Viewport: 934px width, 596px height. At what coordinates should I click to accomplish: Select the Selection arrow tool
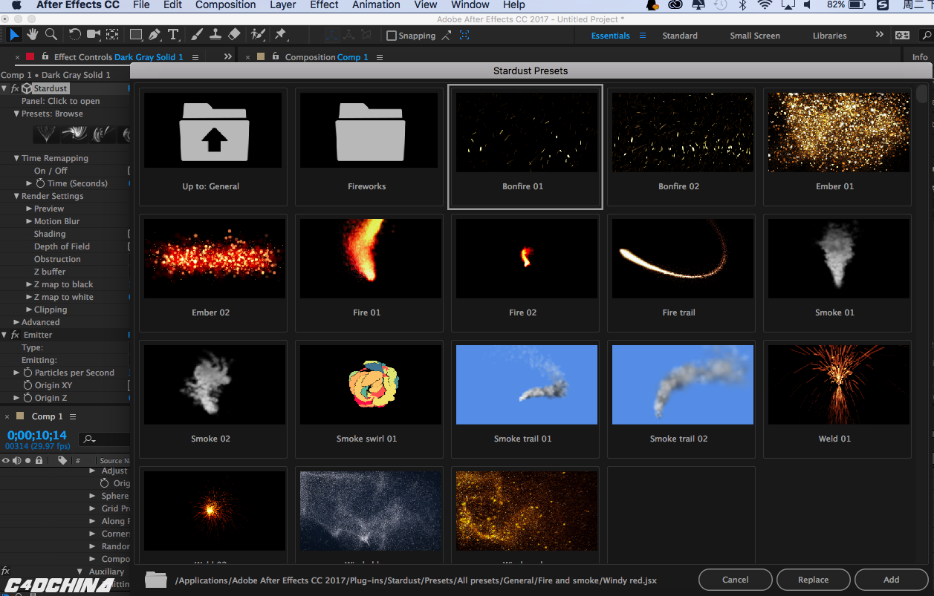[15, 35]
